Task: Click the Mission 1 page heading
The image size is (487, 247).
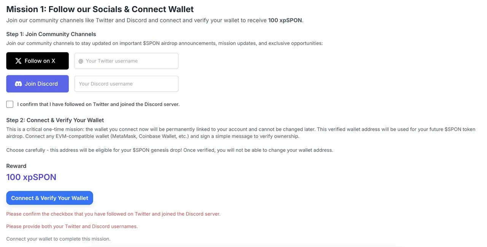Action: 100,9
